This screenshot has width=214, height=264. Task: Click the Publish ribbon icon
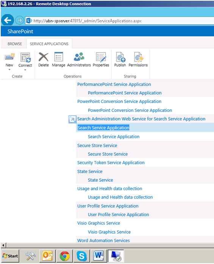(x=120, y=57)
